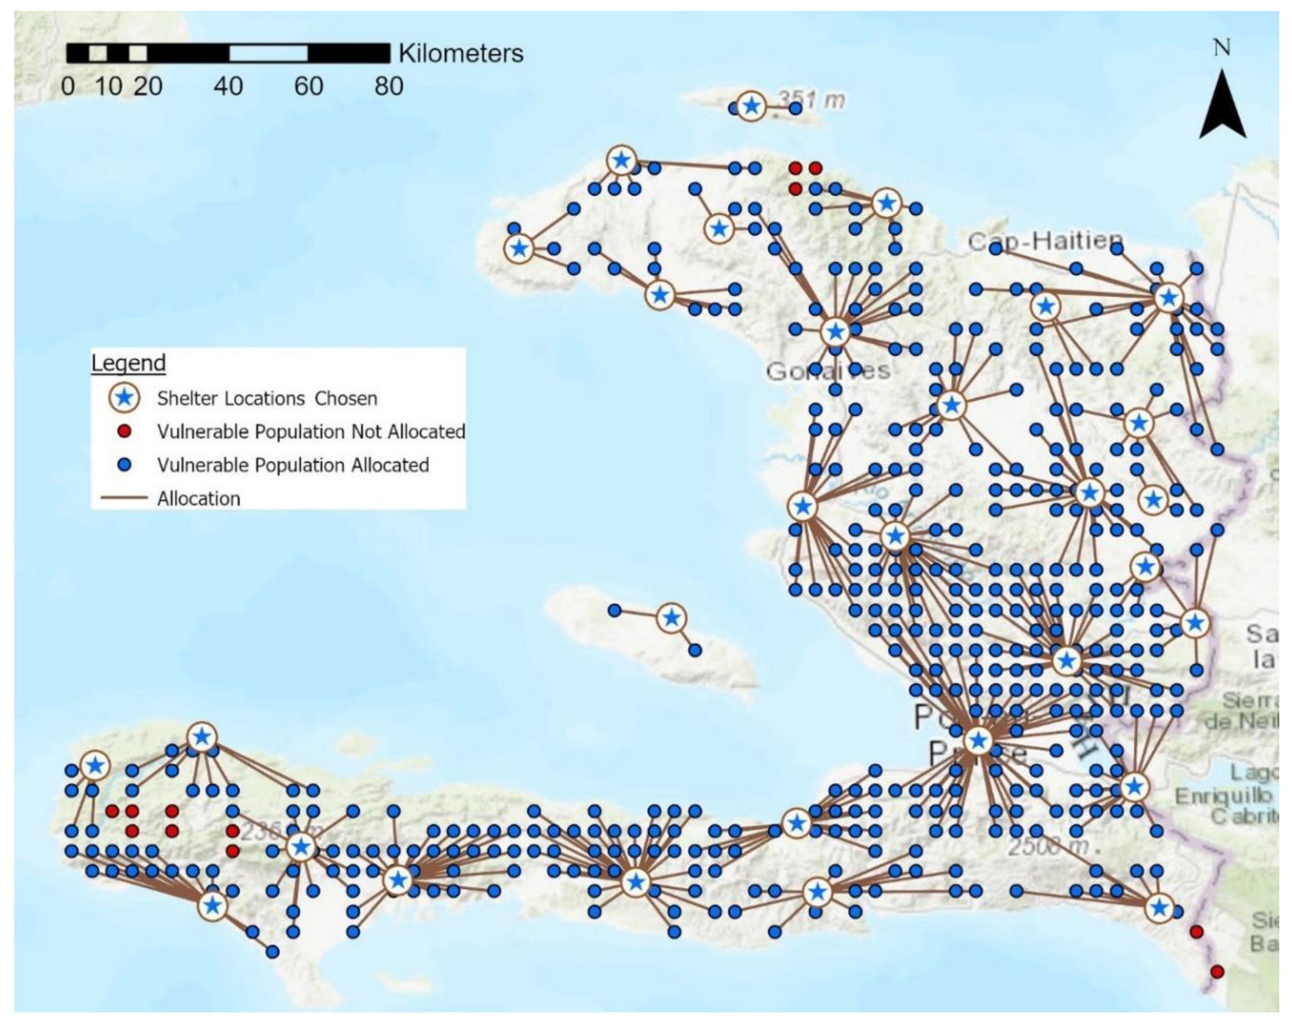Click the Shelter Locations Chosen label

pyautogui.click(x=267, y=399)
